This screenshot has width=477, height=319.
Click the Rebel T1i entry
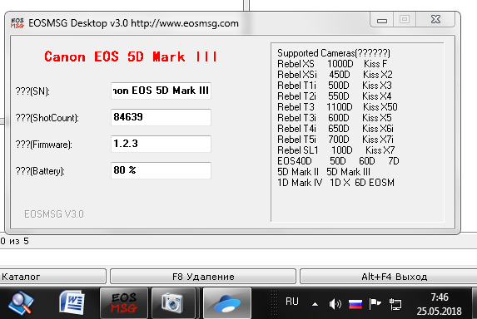pyautogui.click(x=296, y=86)
